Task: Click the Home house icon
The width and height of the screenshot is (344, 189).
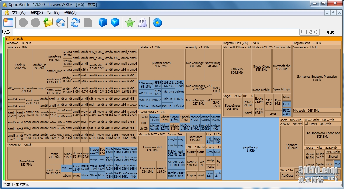Action: tap(60, 22)
